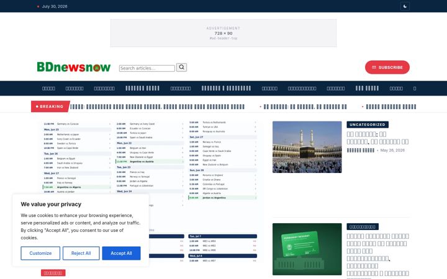This screenshot has height=279, width=447.
Task: Click the 'We value your privacy' heading
Action: coord(51,204)
